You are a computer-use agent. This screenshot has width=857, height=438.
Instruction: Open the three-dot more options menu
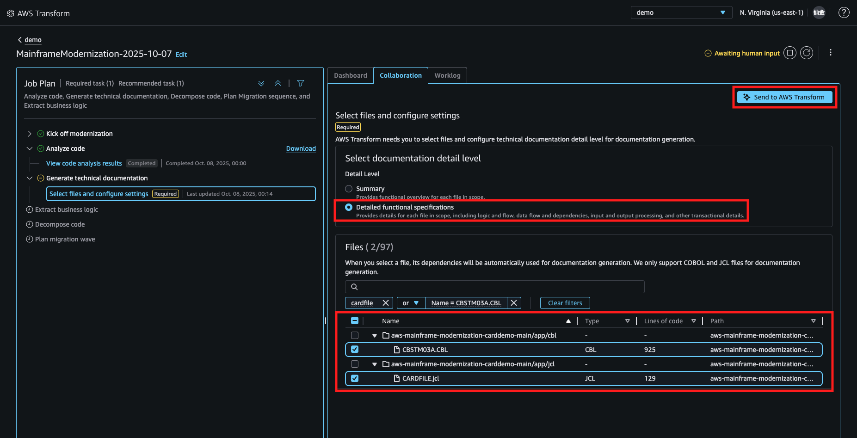click(x=831, y=53)
